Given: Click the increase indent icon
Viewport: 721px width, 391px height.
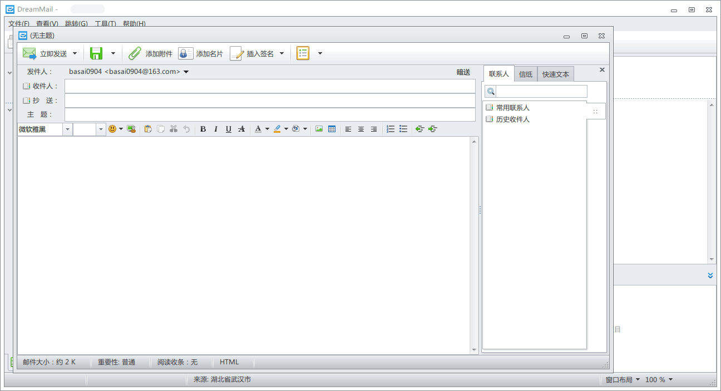Looking at the screenshot, I should pyautogui.click(x=433, y=129).
